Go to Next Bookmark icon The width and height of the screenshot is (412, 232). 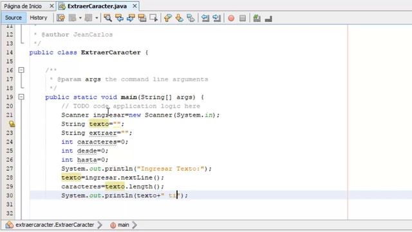(x=179, y=18)
